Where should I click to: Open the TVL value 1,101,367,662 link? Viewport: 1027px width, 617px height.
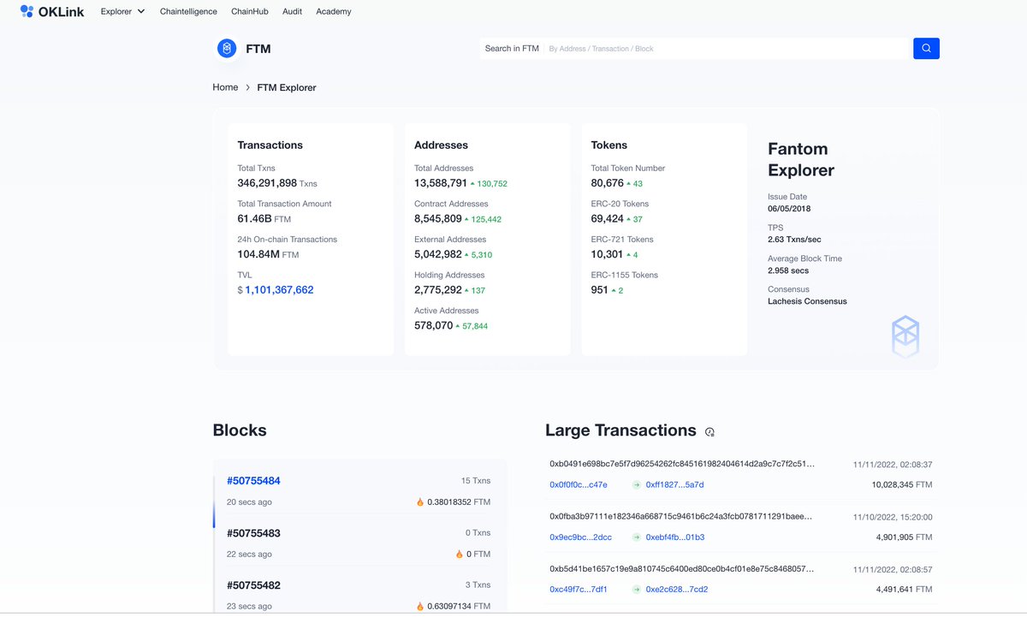(279, 290)
